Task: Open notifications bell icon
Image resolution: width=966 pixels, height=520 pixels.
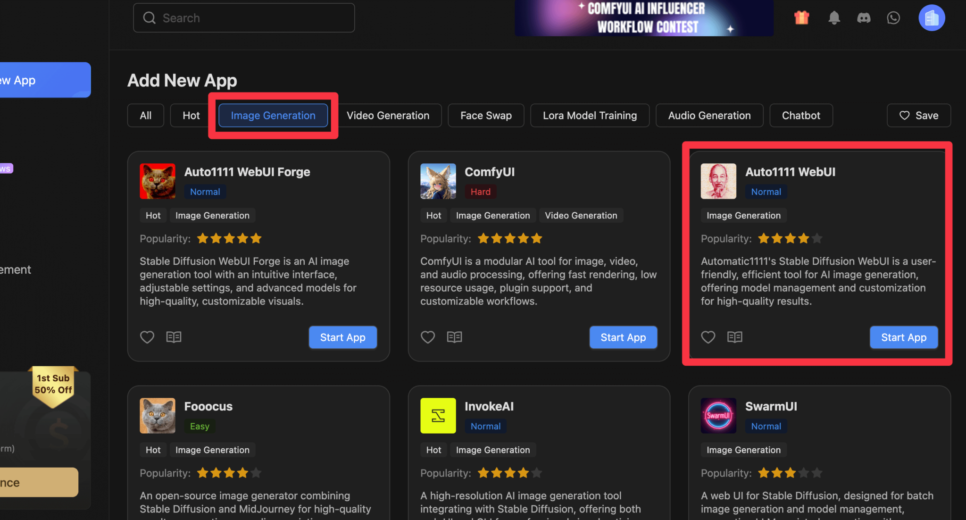Action: tap(834, 18)
